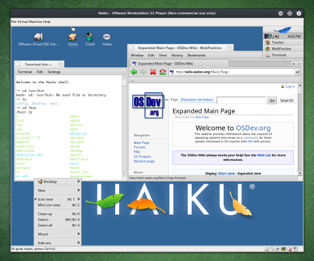Switch to Short view link
Image resolution: width=314 pixels, height=261 pixels.
pyautogui.click(x=226, y=173)
